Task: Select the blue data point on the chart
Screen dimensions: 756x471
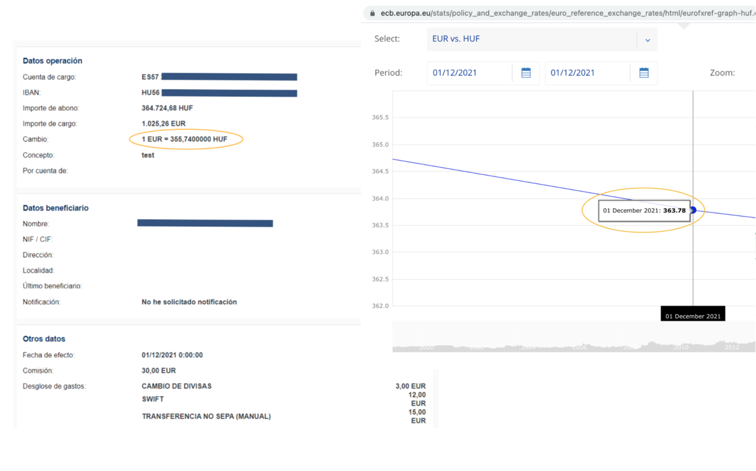Action: click(693, 210)
